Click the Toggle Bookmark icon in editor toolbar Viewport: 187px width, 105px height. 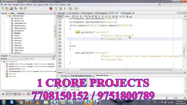pos(109,16)
